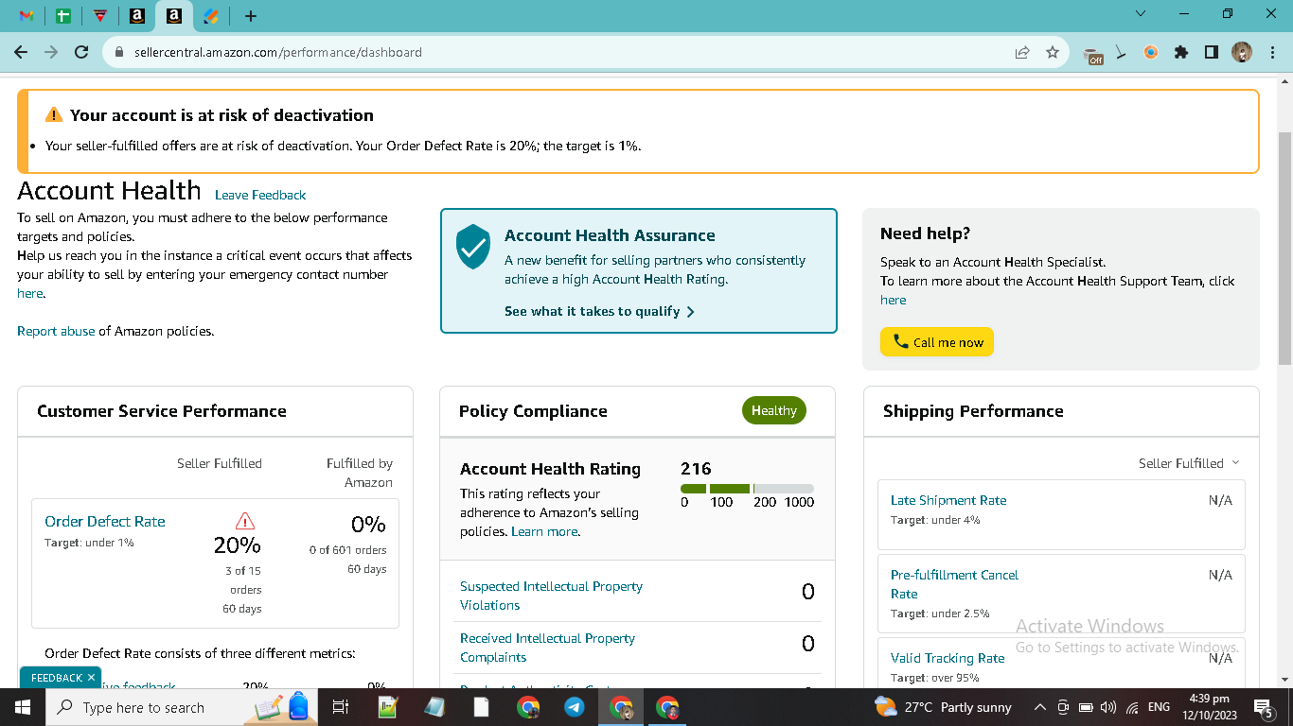Click the red warning triangle above 20%
The width and height of the screenshot is (1293, 726).
click(245, 521)
